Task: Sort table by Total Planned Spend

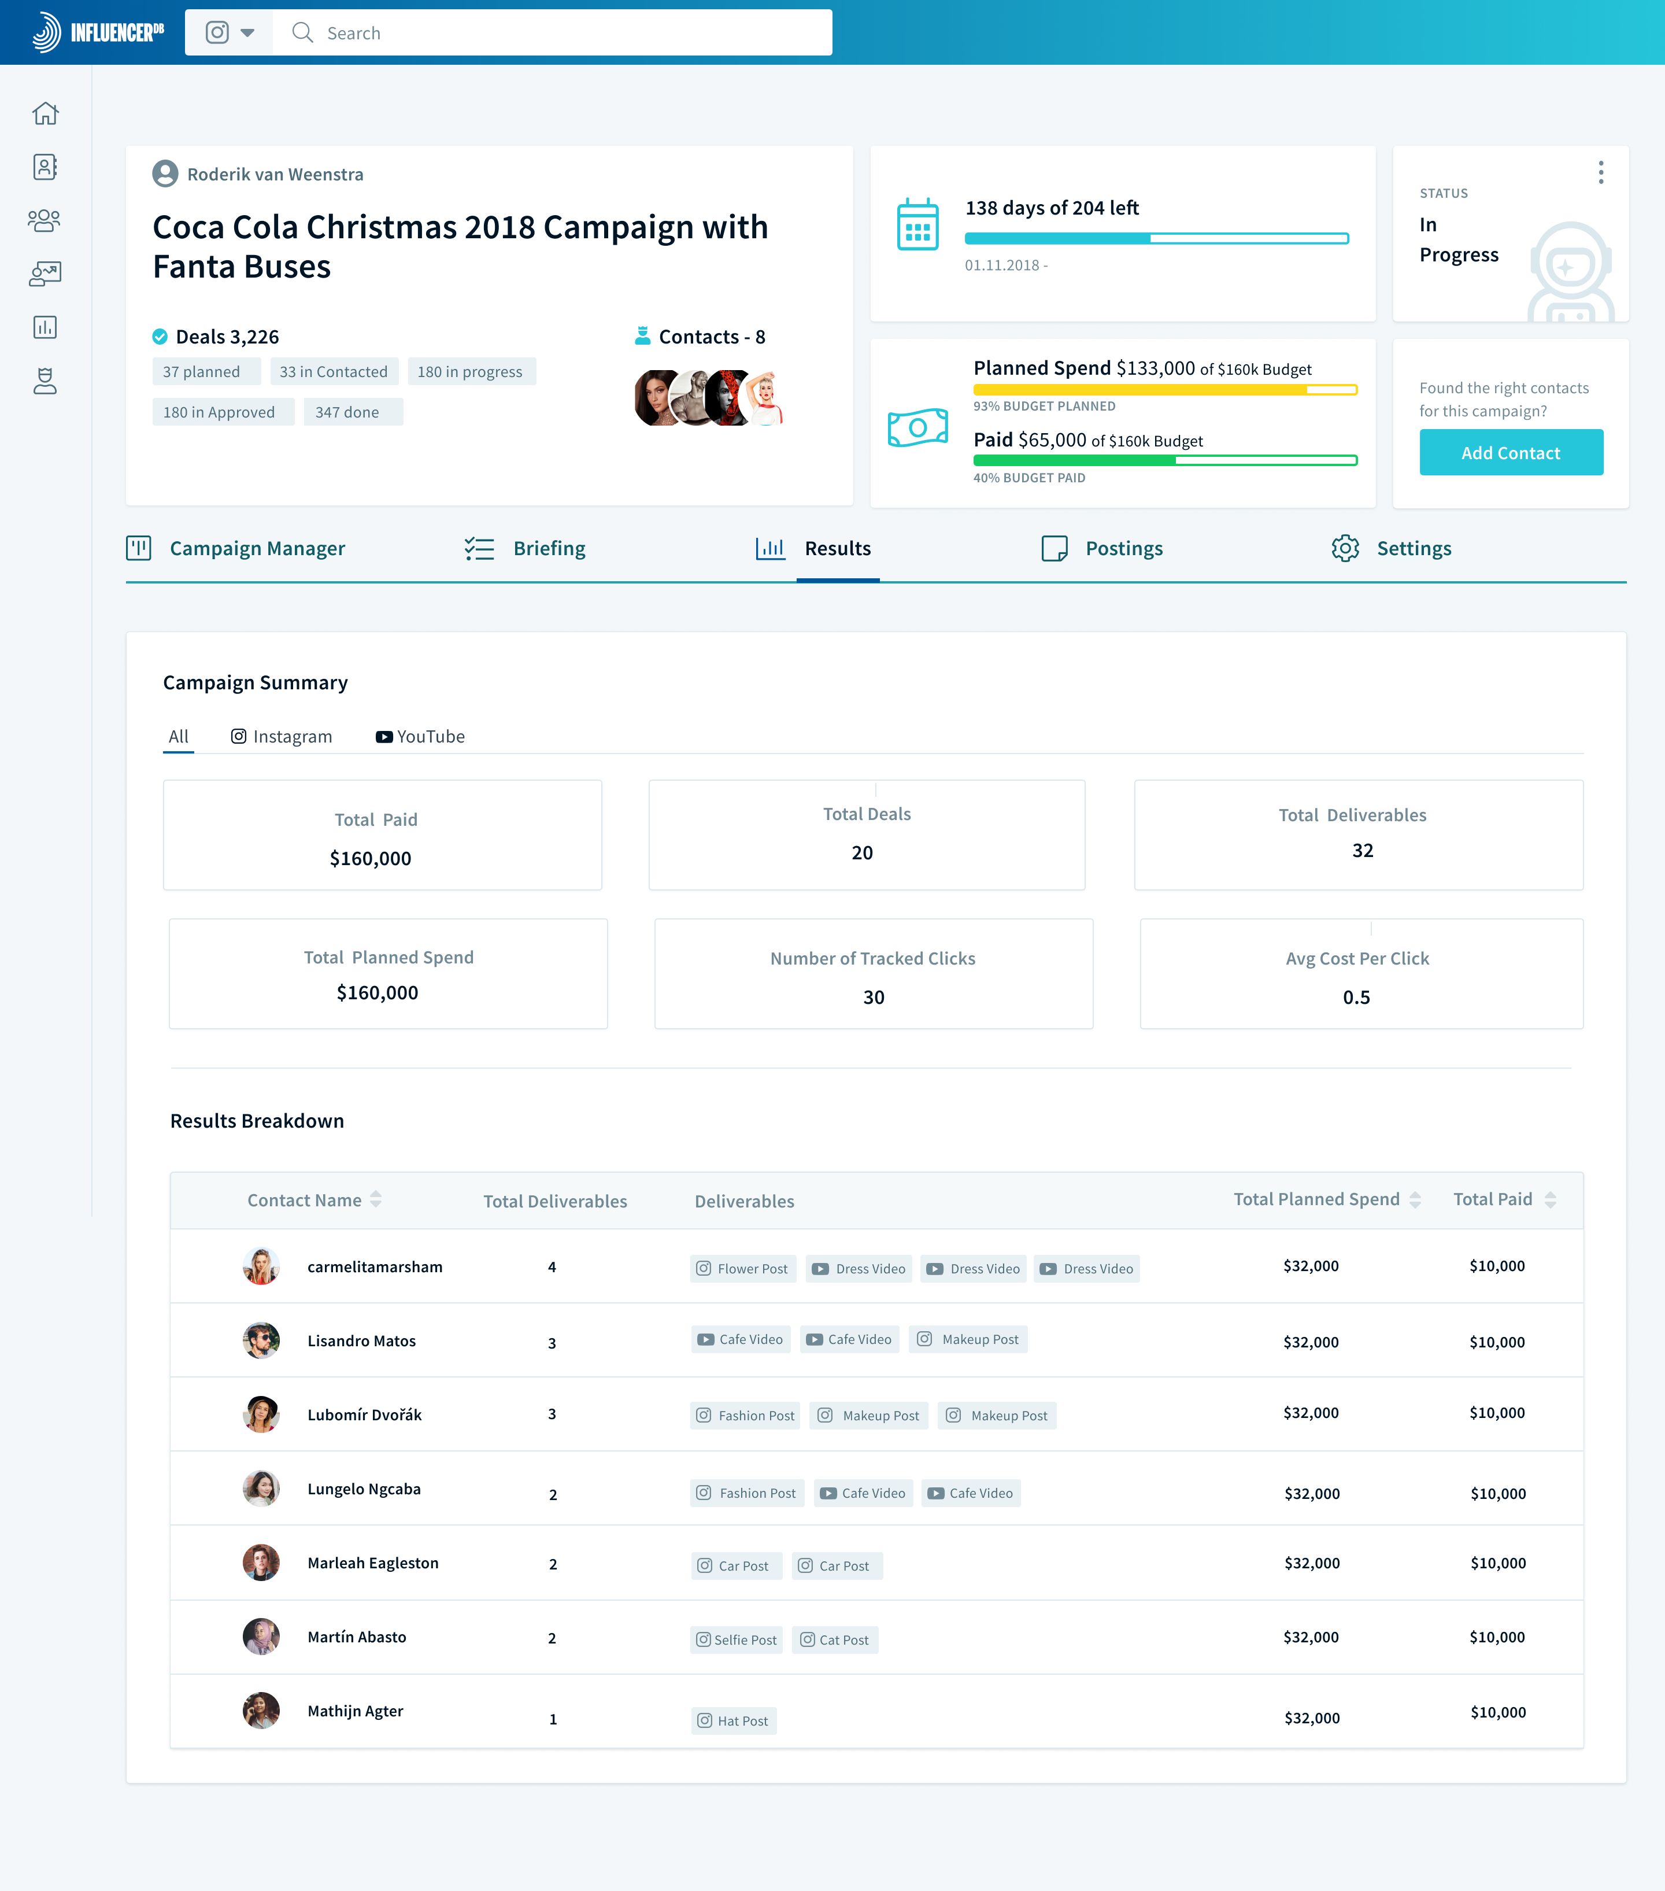Action: (1414, 1200)
